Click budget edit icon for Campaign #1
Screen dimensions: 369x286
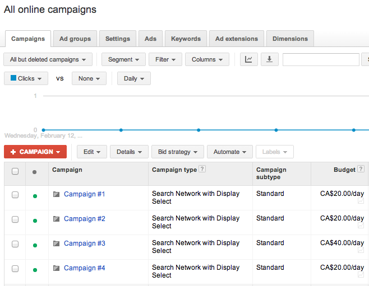coord(361,201)
